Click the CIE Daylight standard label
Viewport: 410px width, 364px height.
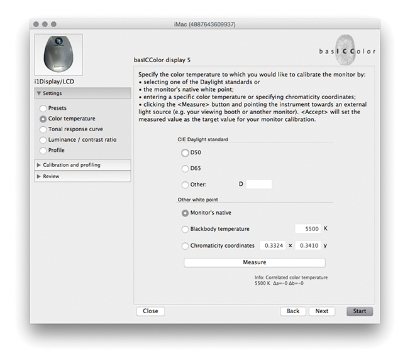203,139
